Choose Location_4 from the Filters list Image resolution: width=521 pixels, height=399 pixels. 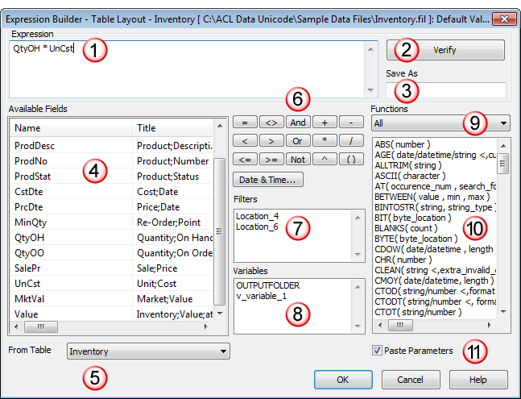click(x=255, y=217)
